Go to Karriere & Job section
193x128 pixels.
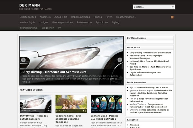27,22
